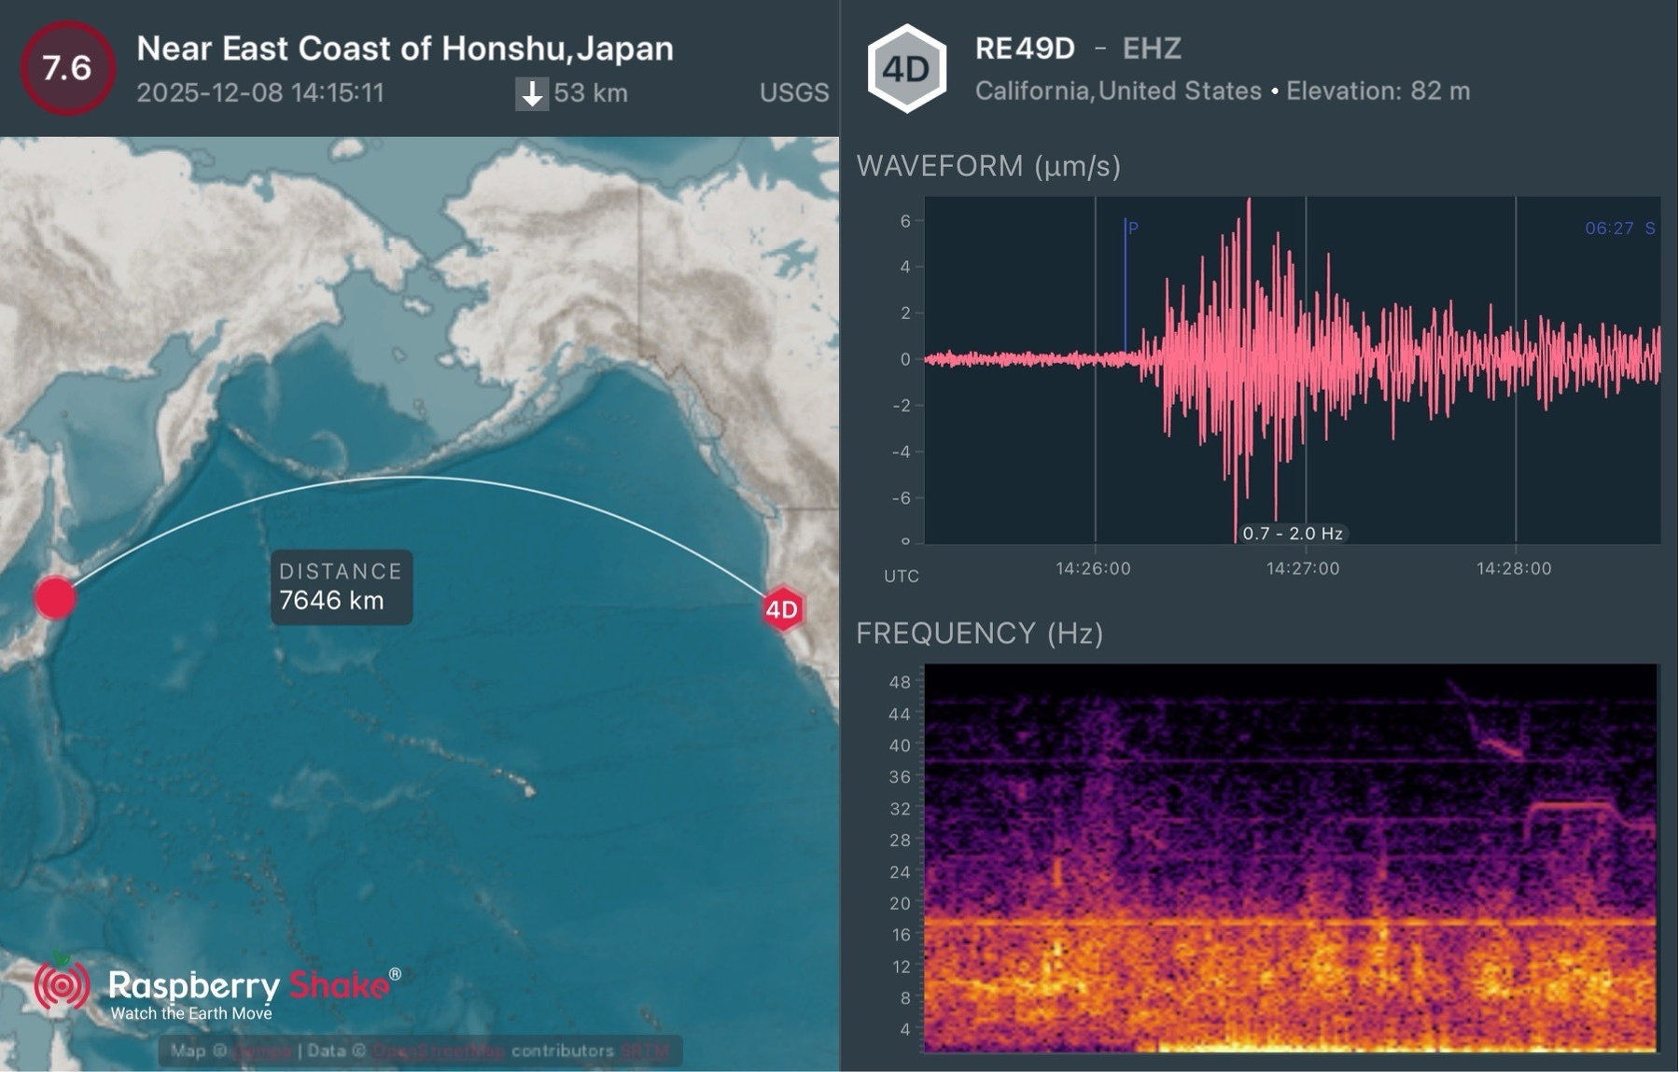Click the depth down-arrow icon beside 53 km
1679x1072 pixels.
point(532,93)
